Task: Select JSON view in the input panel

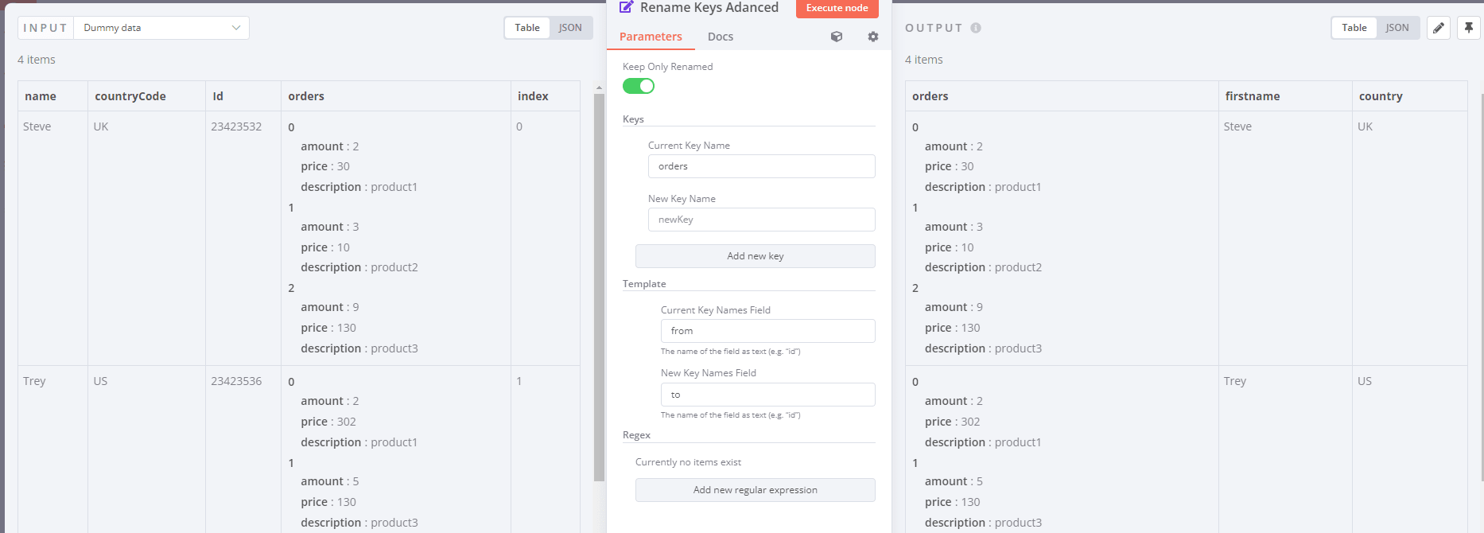Action: 570,28
